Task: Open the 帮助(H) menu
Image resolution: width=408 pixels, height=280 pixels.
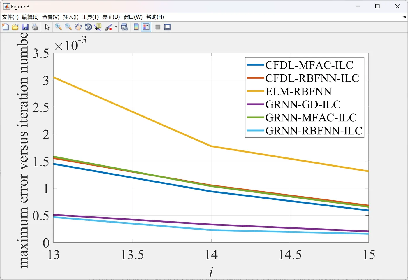Action: 155,17
